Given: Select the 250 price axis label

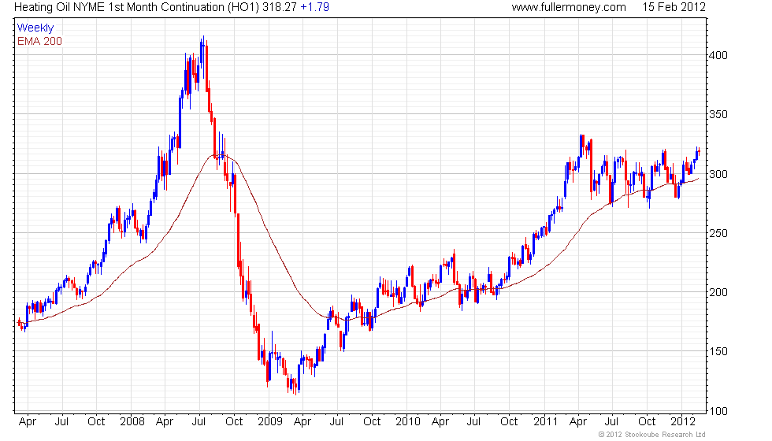Looking at the screenshot, I should click(x=716, y=233).
